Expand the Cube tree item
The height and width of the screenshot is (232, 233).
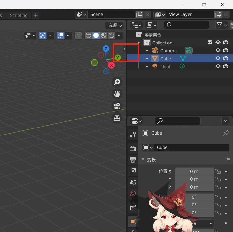click(x=147, y=58)
